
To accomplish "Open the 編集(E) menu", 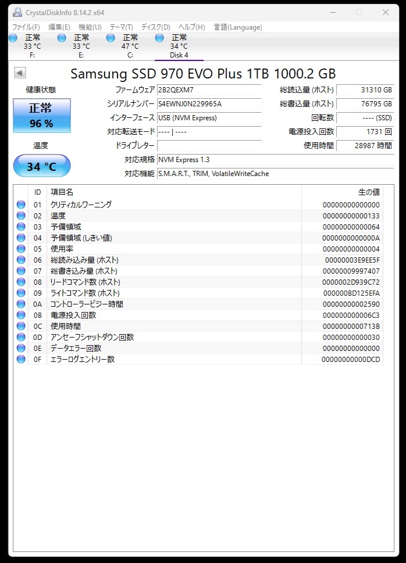I will [59, 27].
